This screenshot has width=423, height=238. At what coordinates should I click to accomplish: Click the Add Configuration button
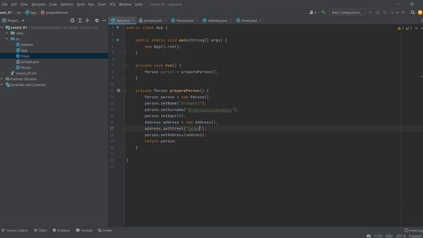pyautogui.click(x=347, y=13)
